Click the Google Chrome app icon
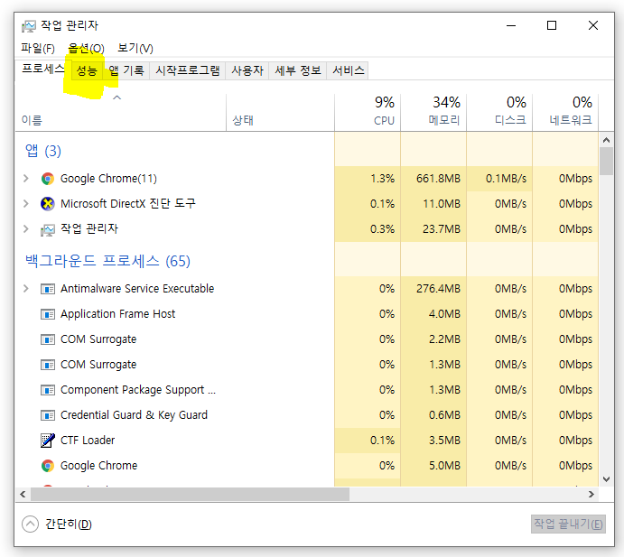This screenshot has width=624, height=557. (48, 179)
